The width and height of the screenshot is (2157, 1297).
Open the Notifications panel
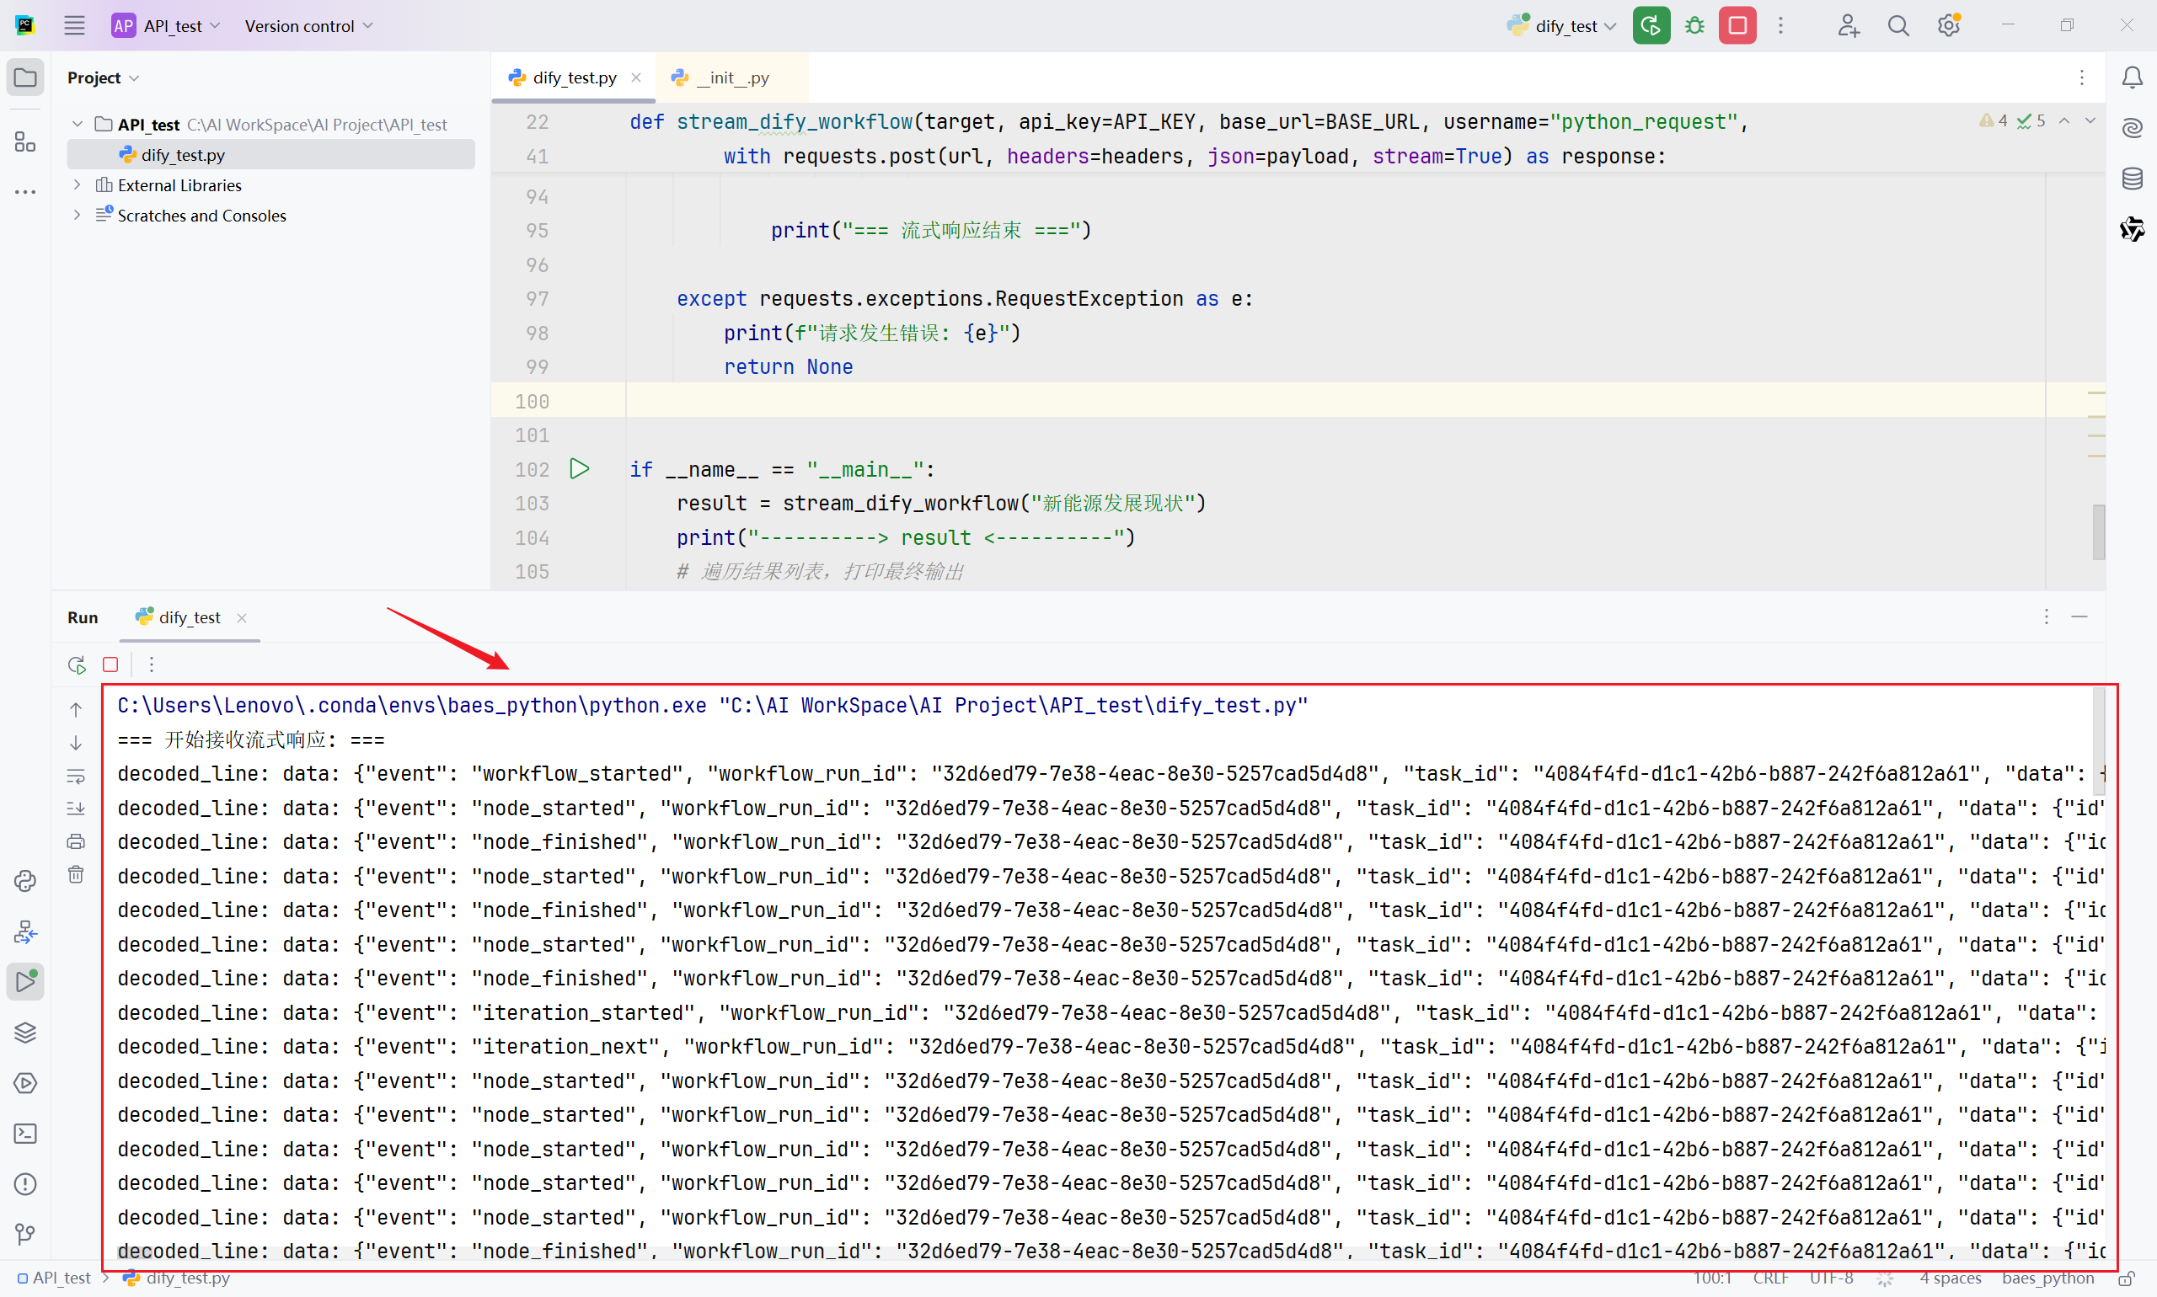[2132, 77]
